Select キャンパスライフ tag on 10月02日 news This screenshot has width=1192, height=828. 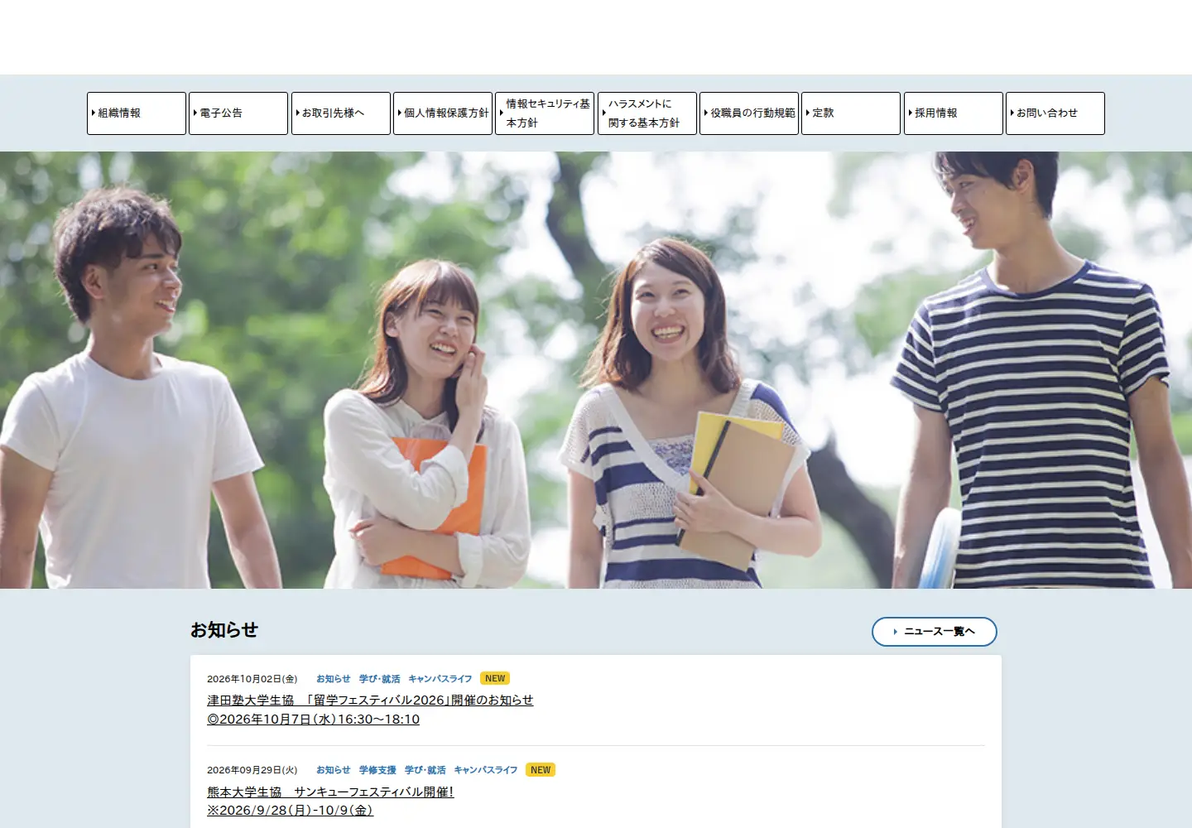click(440, 679)
